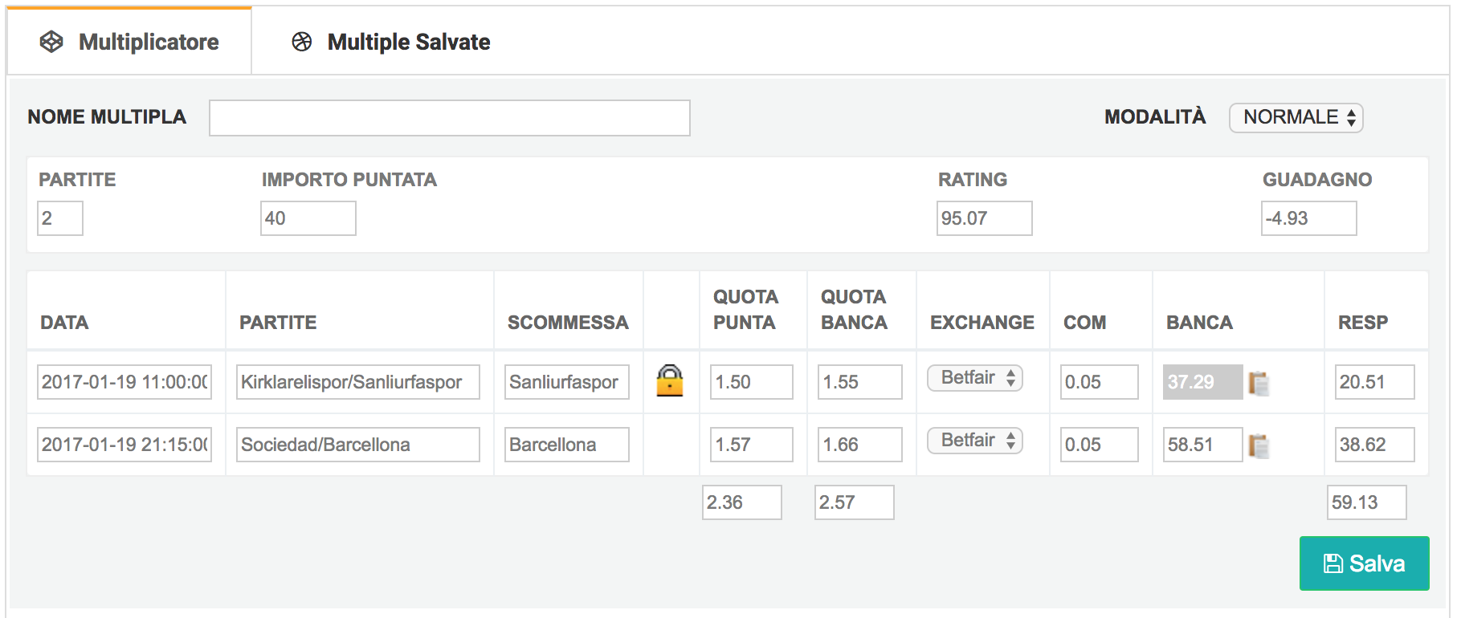Click the quota banca field showing 1.66
1457x618 pixels.
859,445
